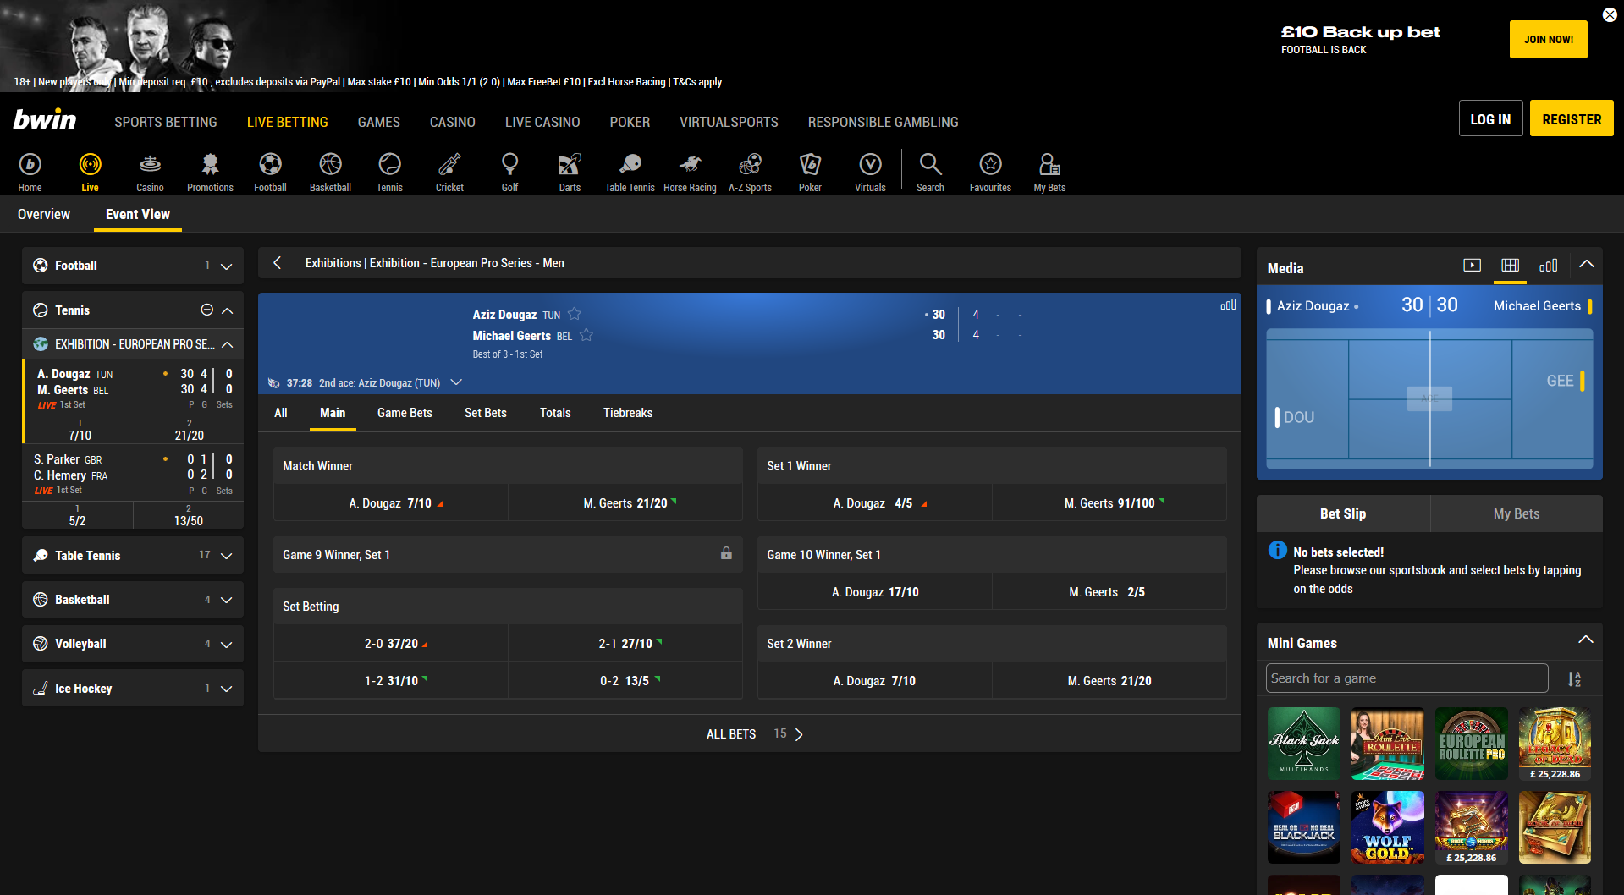Show statistics chart in Media panel
This screenshot has width=1624, height=895.
[x=1548, y=266]
